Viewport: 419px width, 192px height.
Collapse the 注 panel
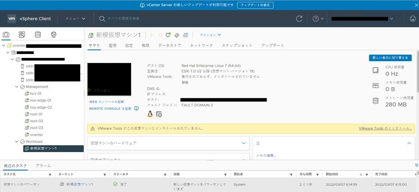pyautogui.click(x=409, y=143)
